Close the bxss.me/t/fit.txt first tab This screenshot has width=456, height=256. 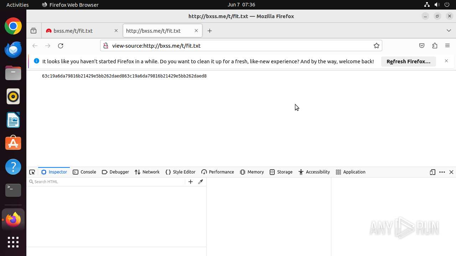click(x=116, y=31)
